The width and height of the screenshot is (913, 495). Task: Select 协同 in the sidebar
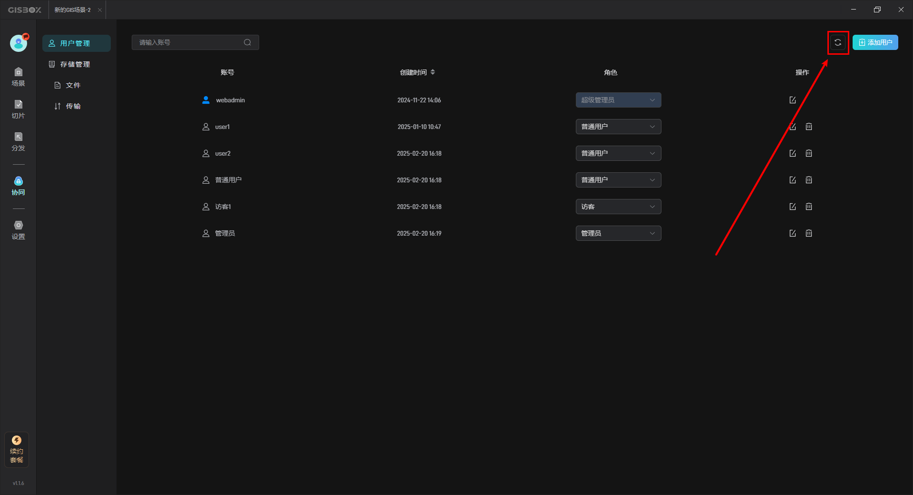(x=19, y=186)
